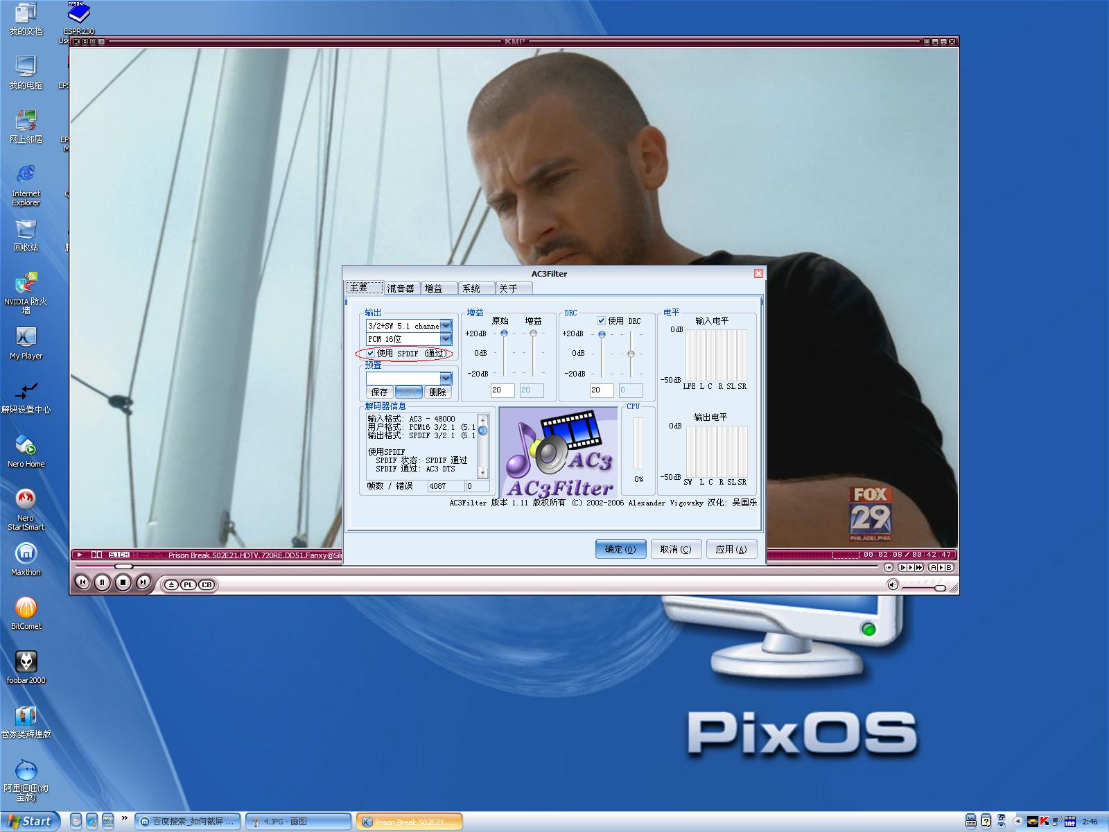Mute audio with speaker icon
The image size is (1109, 832).
(893, 584)
